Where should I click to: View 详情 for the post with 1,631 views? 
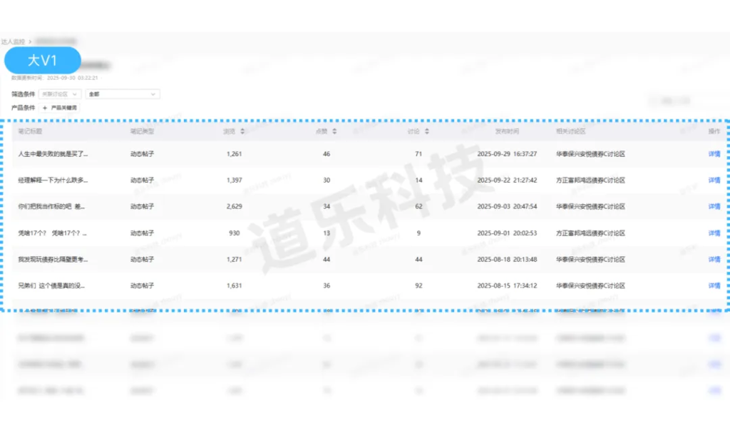pos(714,285)
